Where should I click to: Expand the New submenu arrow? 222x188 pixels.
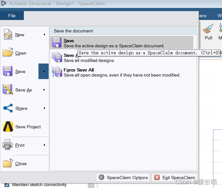tap(45, 35)
